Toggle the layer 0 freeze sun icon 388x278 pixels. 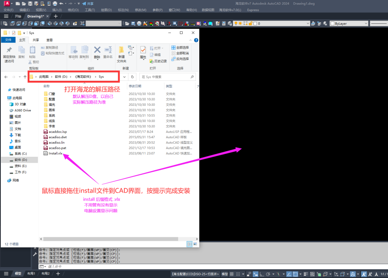pyautogui.click(x=240, y=23)
